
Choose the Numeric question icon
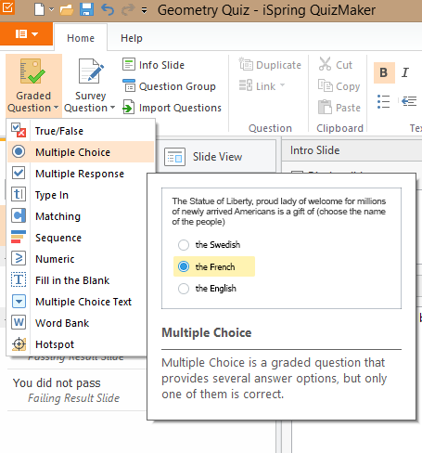tap(19, 258)
